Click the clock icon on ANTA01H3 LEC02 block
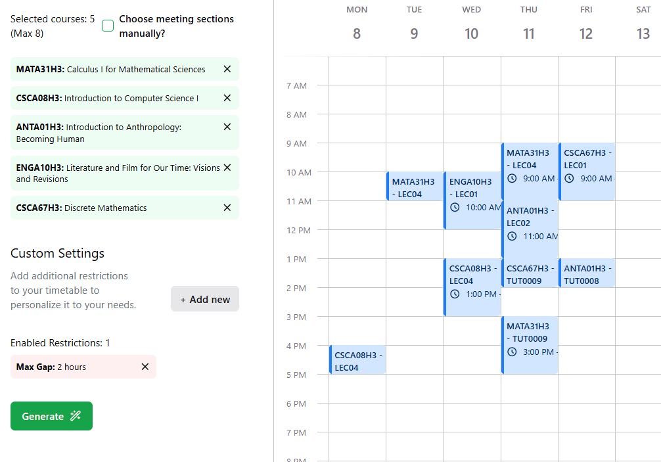 512,236
